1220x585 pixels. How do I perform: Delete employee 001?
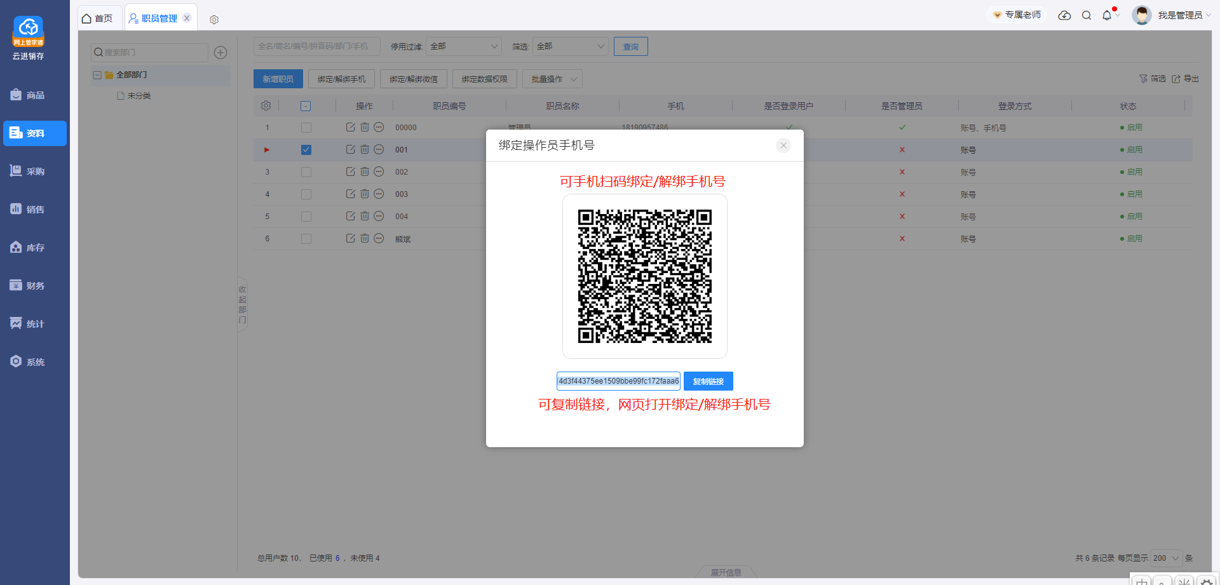pyautogui.click(x=365, y=149)
